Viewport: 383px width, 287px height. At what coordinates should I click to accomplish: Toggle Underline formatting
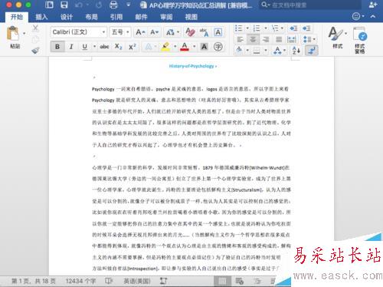click(x=84, y=47)
